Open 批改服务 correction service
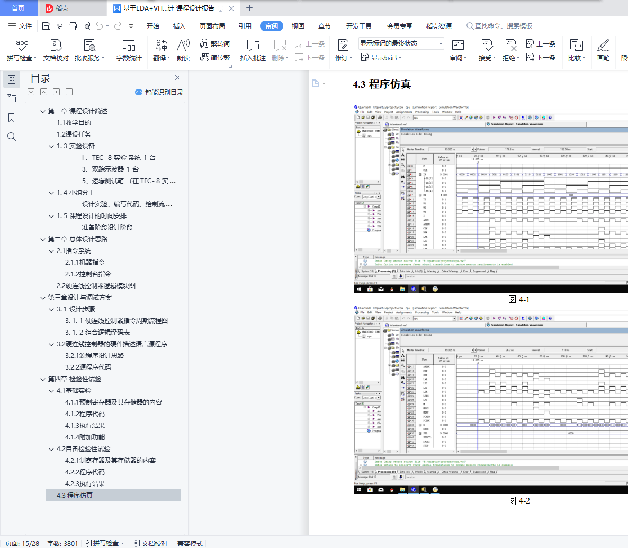Screen dimensions: 628x548 [89, 50]
